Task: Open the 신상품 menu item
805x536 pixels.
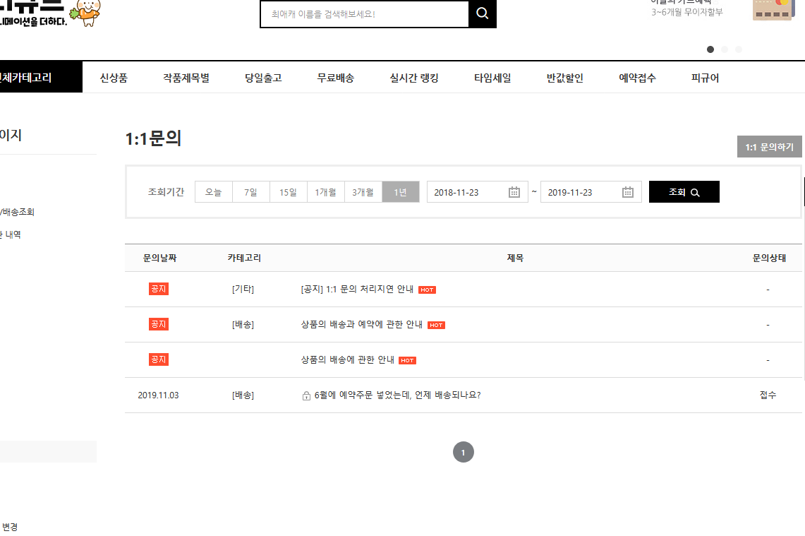Action: point(114,78)
